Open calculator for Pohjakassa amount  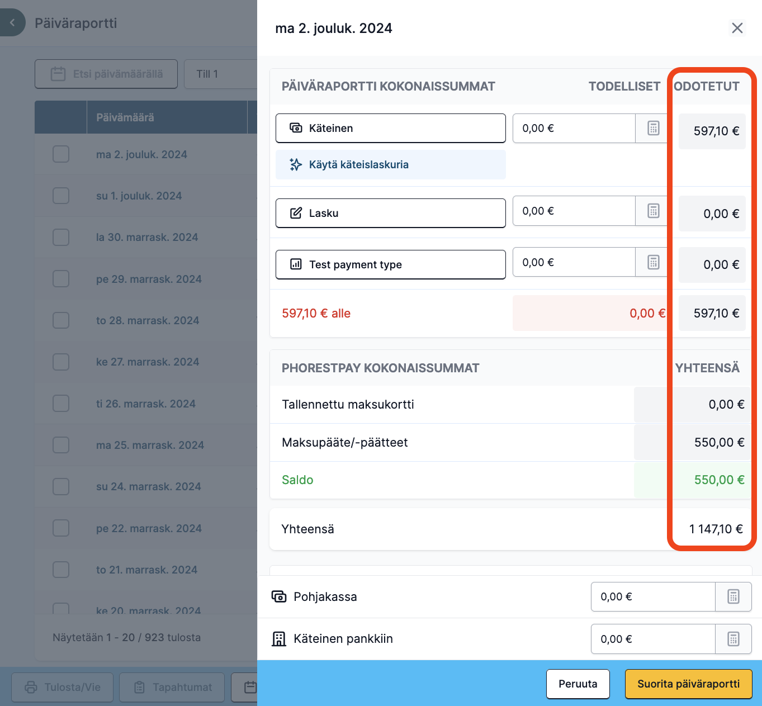(733, 596)
